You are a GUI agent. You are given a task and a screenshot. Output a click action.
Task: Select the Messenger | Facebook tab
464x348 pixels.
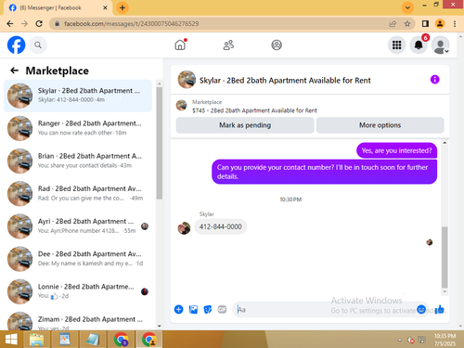(58, 8)
